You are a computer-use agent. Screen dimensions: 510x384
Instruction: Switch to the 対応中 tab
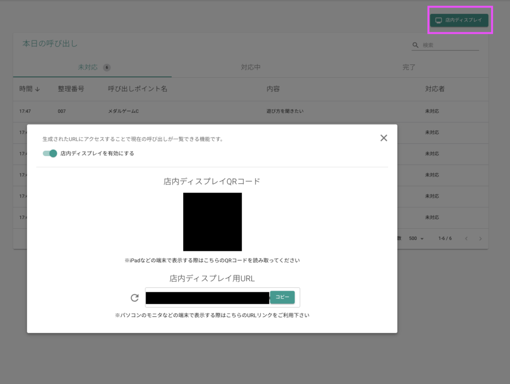[x=251, y=67]
